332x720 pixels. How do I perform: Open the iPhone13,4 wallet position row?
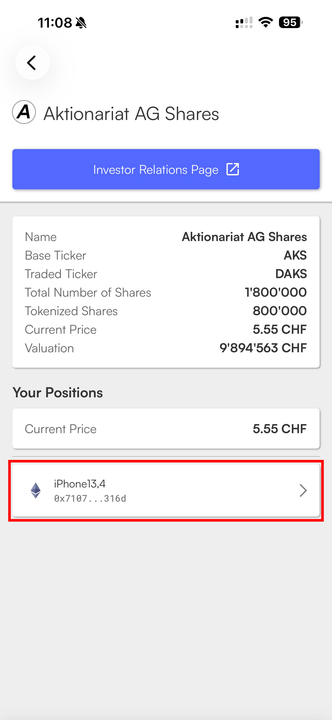(166, 491)
